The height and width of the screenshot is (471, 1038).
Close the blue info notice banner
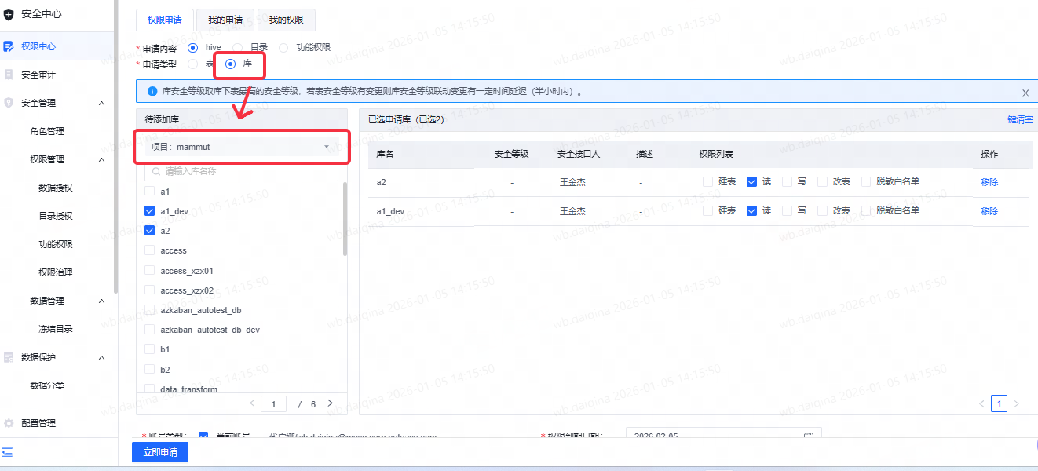tap(1025, 93)
